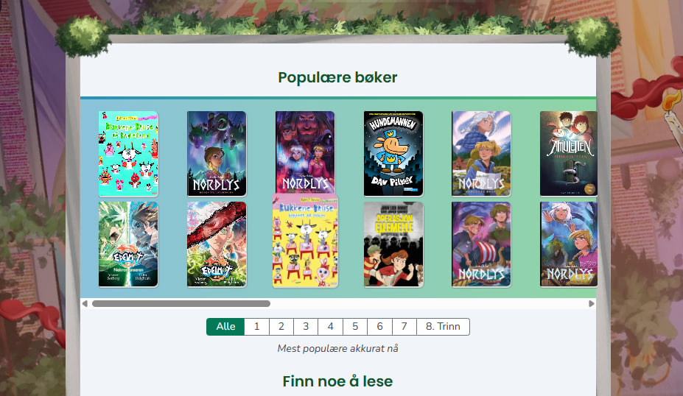683x396 pixels.
Task: Open the Edelmyt book with red hat
Action: point(217,244)
